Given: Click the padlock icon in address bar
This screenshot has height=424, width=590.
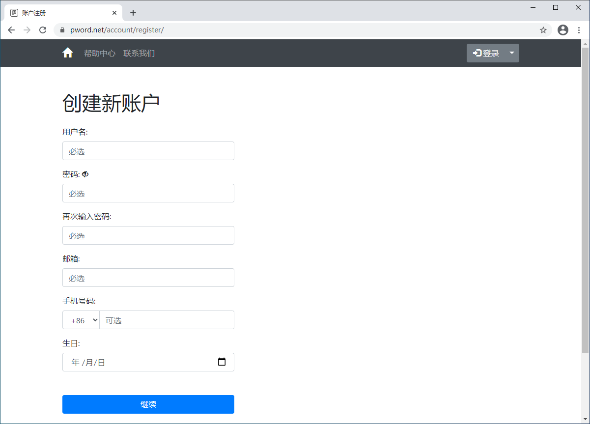Looking at the screenshot, I should click(62, 30).
